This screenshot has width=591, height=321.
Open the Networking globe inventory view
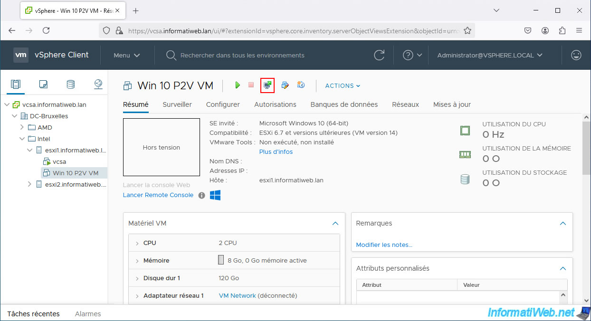point(98,85)
